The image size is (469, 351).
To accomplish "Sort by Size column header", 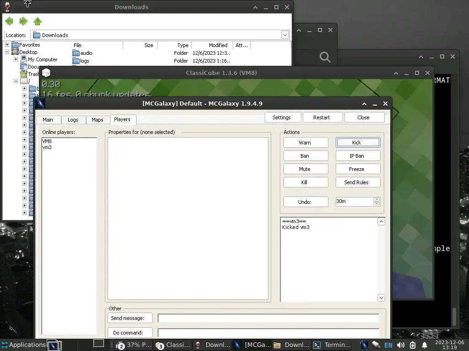I will pyautogui.click(x=140, y=45).
